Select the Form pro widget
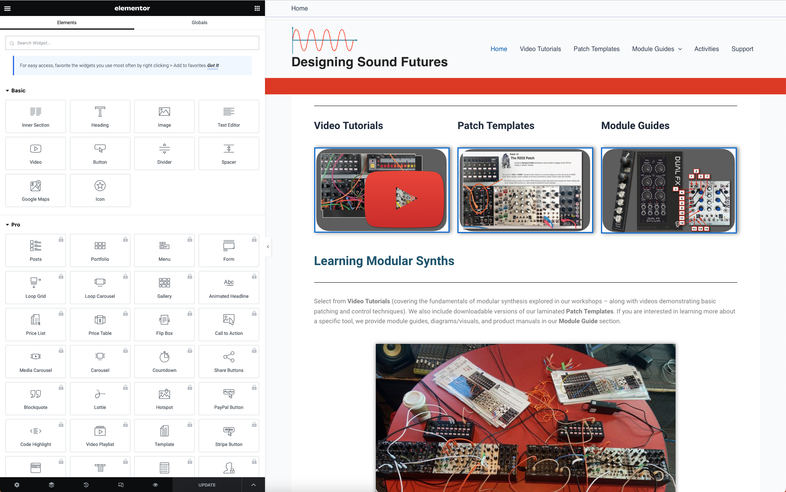The width and height of the screenshot is (786, 492). coord(229,250)
